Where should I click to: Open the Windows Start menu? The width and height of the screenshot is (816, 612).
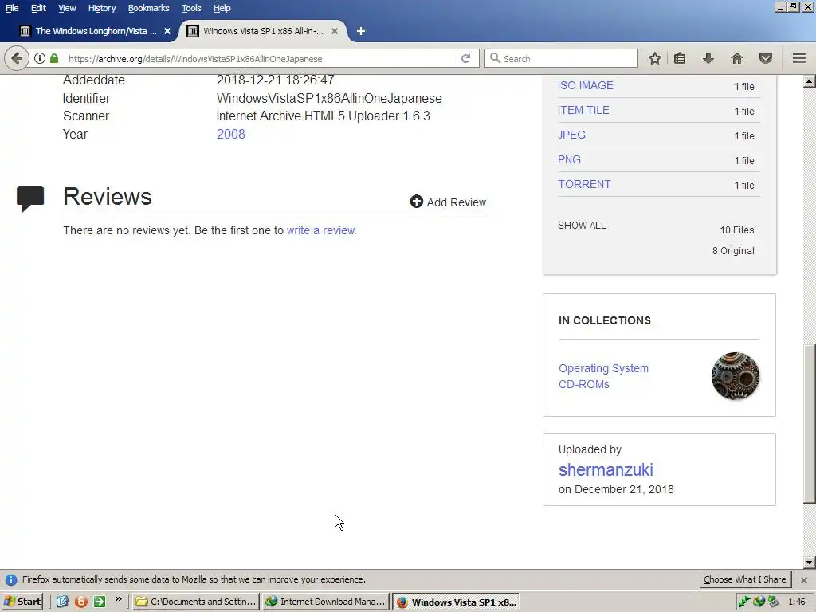pos(22,602)
